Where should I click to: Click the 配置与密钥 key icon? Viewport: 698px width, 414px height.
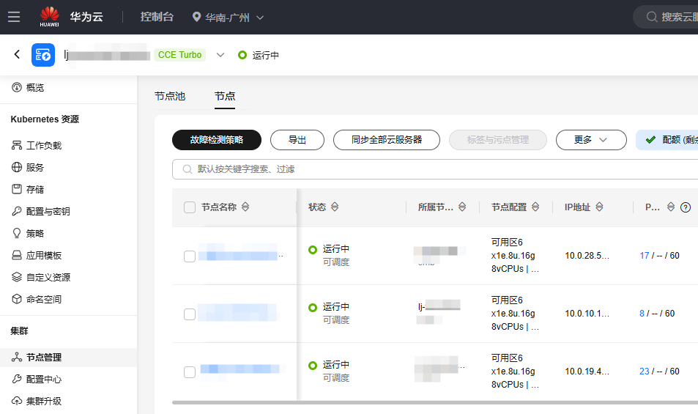coord(16,211)
